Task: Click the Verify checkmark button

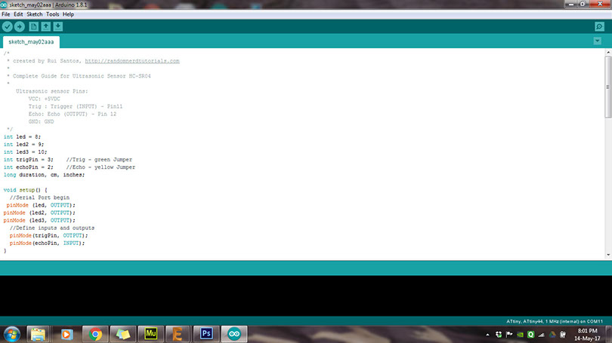Action: (x=7, y=26)
